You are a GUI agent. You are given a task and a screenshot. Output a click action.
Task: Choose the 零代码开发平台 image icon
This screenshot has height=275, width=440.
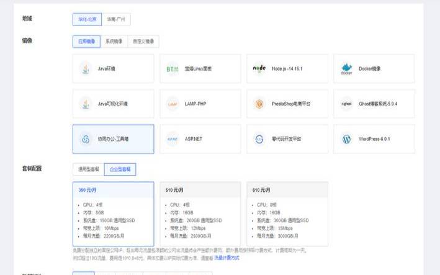point(259,139)
